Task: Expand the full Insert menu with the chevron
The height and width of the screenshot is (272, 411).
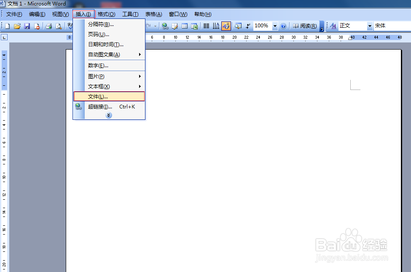Action: click(x=108, y=115)
